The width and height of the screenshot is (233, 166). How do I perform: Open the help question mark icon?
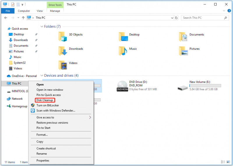point(229,11)
